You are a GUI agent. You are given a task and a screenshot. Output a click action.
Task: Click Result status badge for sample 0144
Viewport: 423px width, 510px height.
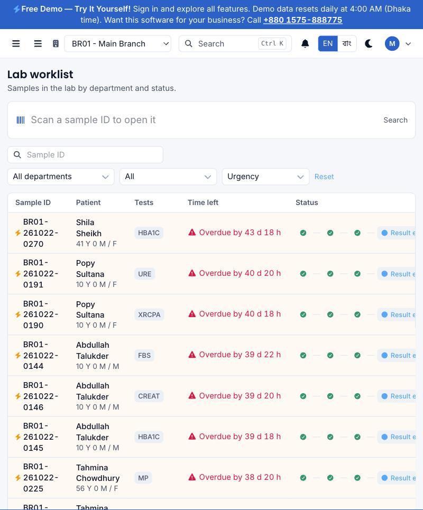click(397, 355)
